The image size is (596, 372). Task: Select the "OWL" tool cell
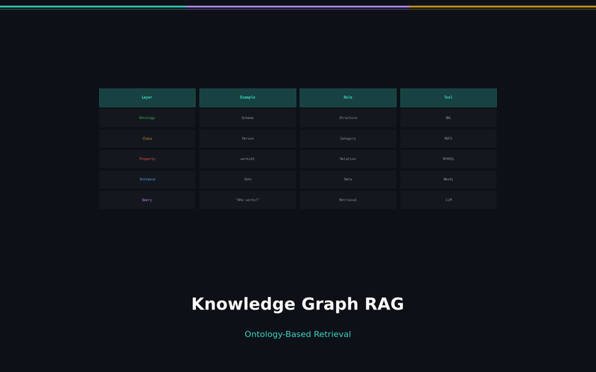pos(448,118)
